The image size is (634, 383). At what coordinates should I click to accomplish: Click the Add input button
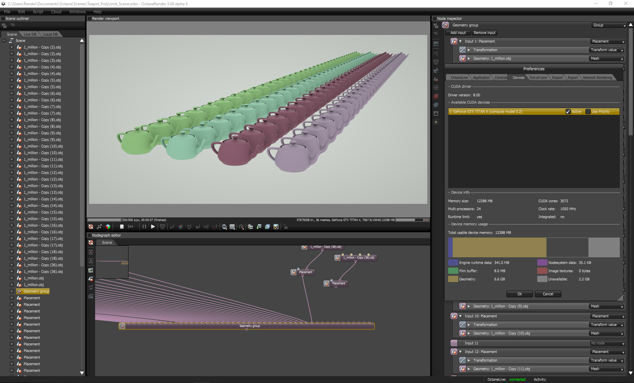tap(458, 33)
